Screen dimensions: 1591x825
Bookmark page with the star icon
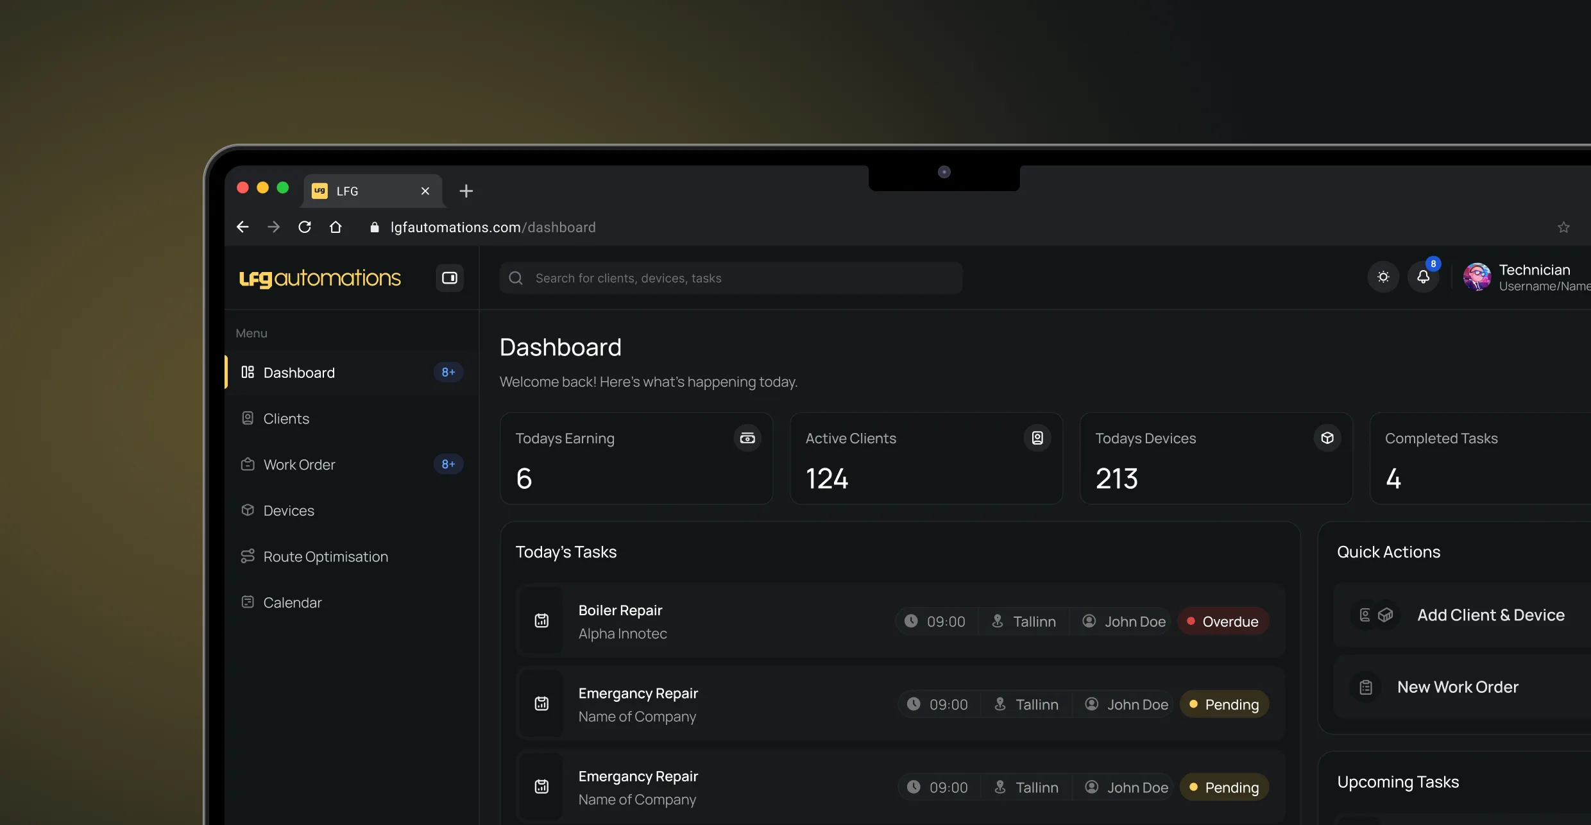coord(1563,227)
